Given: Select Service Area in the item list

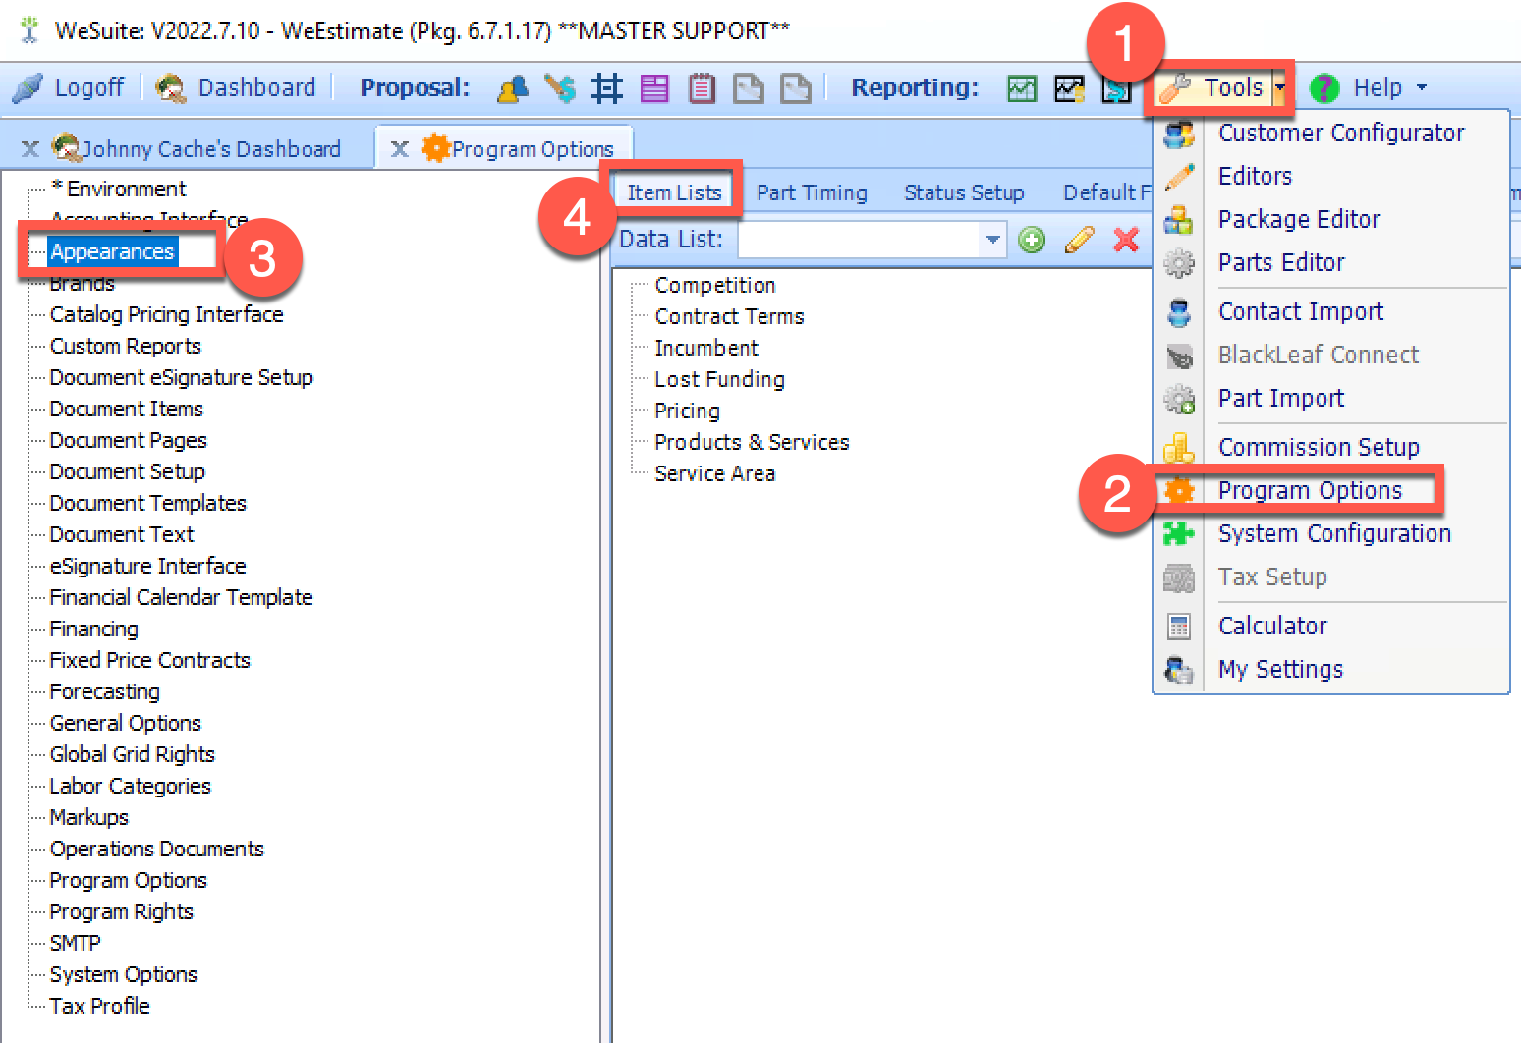Looking at the screenshot, I should click(714, 473).
